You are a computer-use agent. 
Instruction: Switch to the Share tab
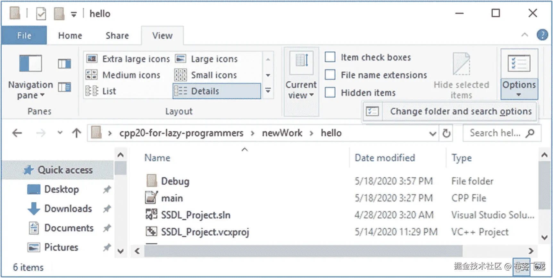[x=117, y=36]
